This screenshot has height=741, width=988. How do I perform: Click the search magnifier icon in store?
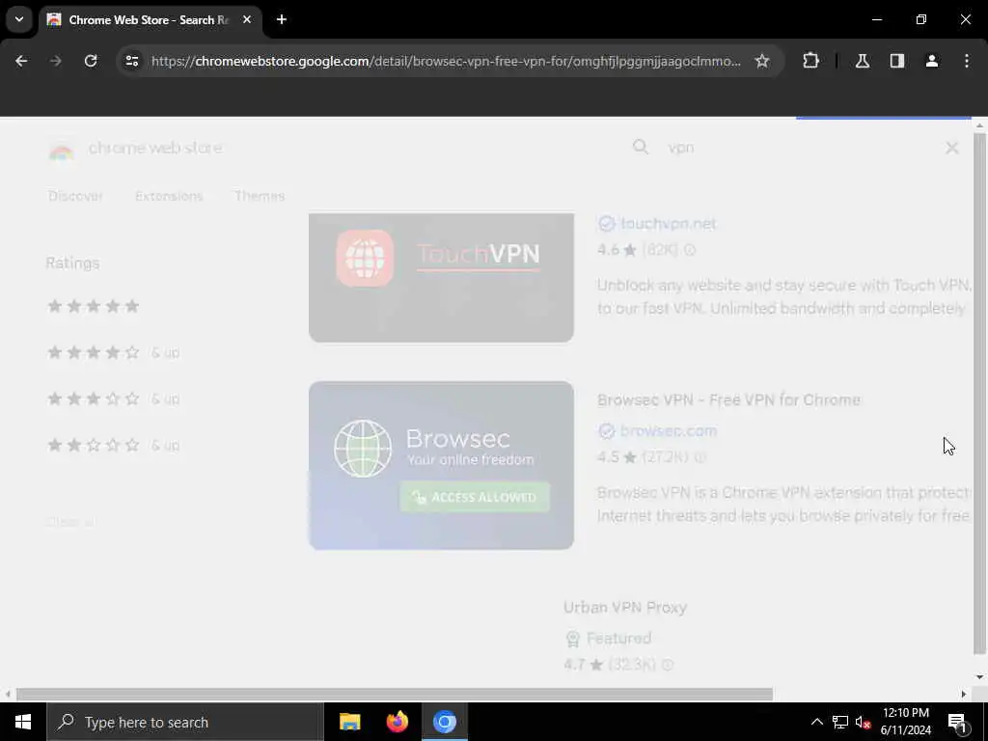pyautogui.click(x=641, y=147)
